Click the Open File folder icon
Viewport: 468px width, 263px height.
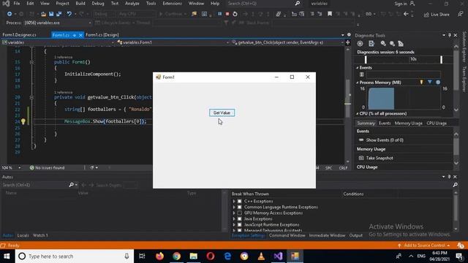tap(44, 14)
